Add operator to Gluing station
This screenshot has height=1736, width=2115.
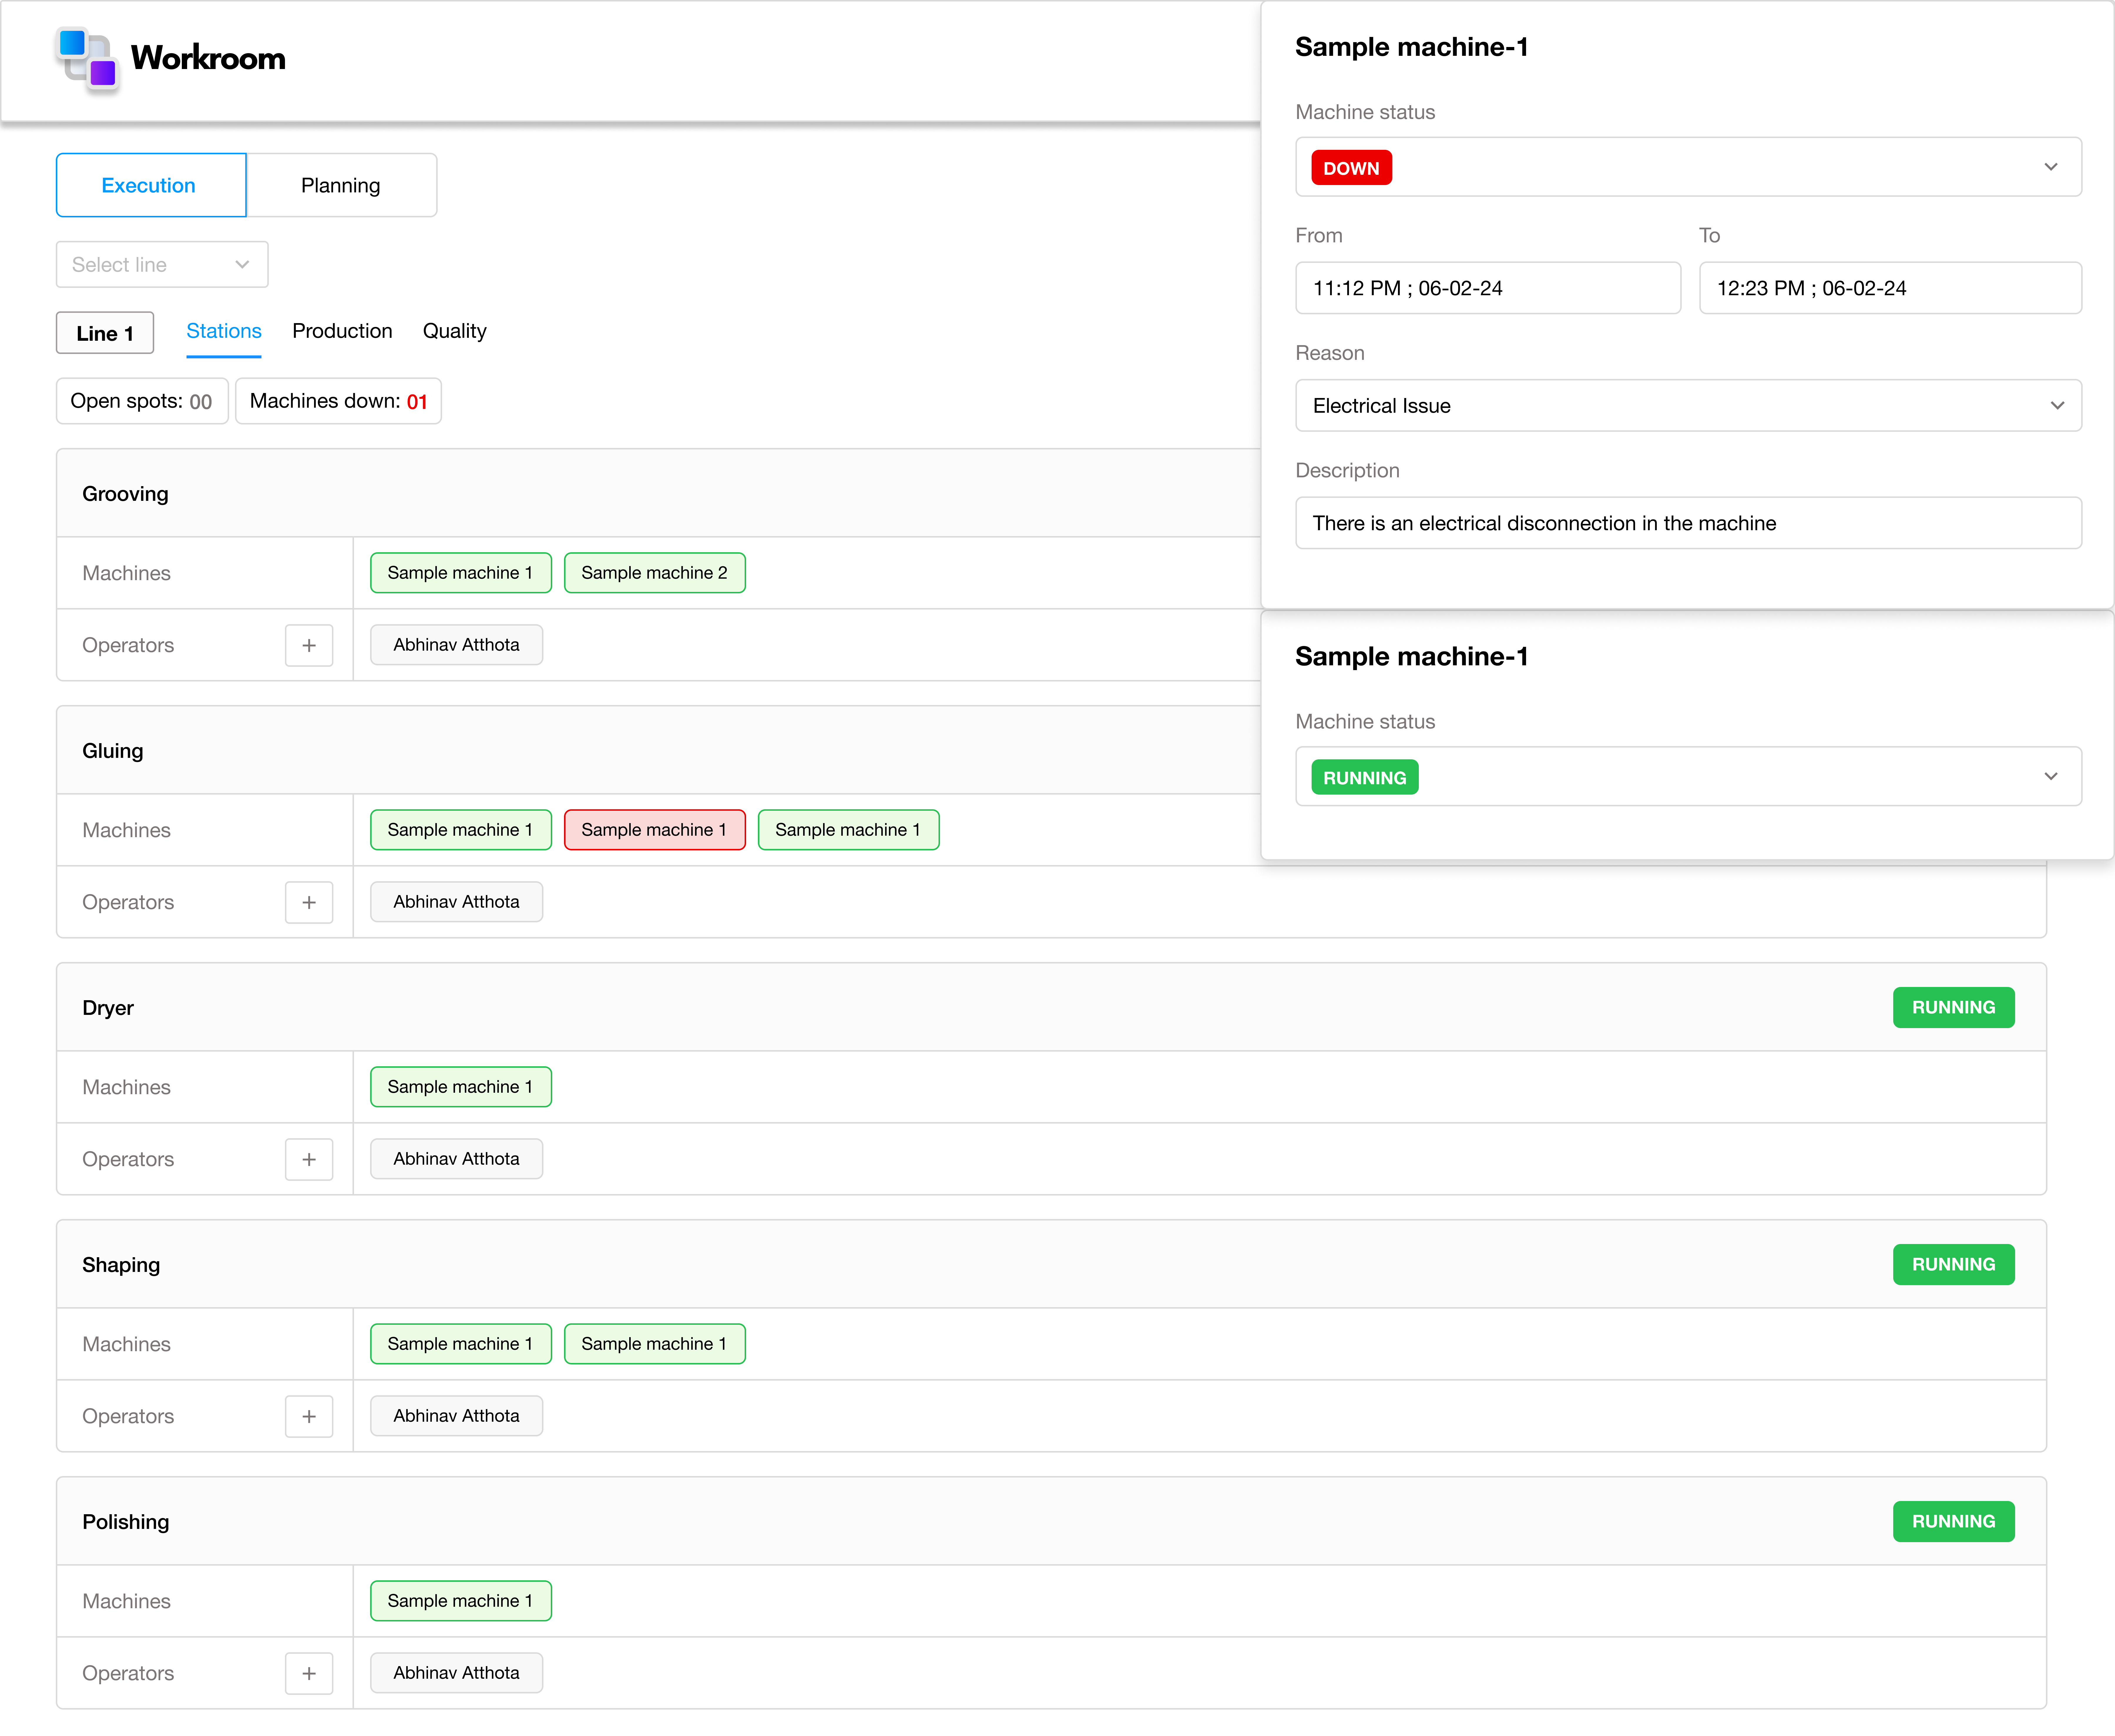tap(309, 902)
